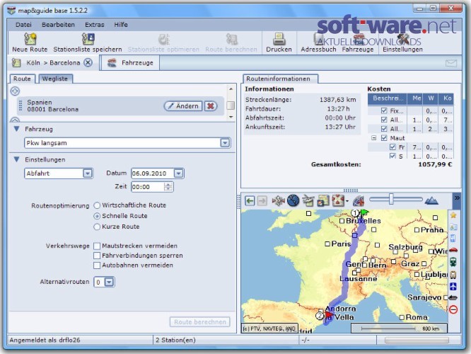Uncheck the Fix... cost row checkbox
The height and width of the screenshot is (354, 471).
(x=384, y=110)
